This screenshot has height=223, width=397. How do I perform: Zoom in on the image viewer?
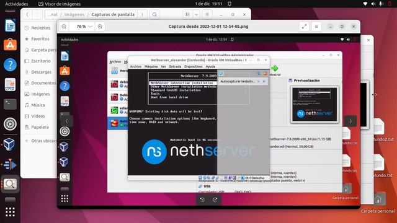click(x=100, y=27)
